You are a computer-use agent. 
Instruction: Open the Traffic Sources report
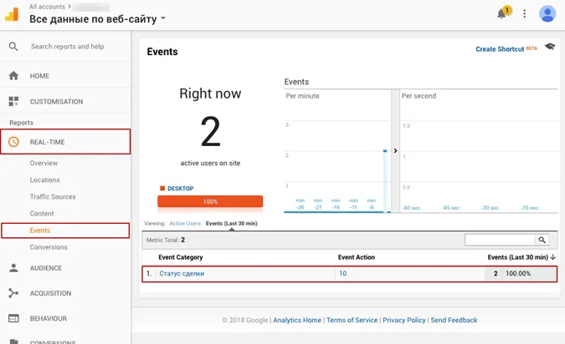pos(53,196)
